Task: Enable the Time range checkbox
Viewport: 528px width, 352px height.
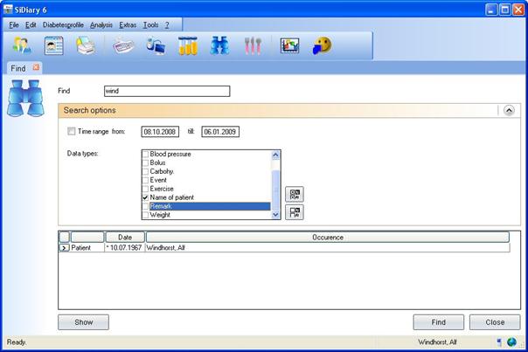Action: tap(72, 132)
